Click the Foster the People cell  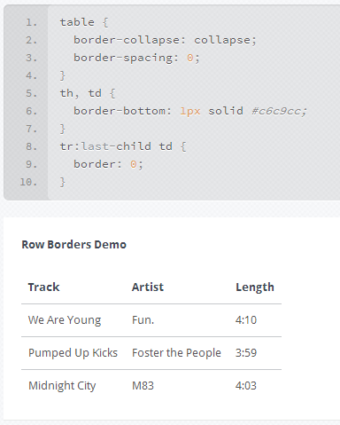pyautogui.click(x=176, y=353)
